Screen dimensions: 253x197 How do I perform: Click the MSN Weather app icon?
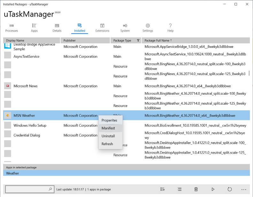pos(8,115)
